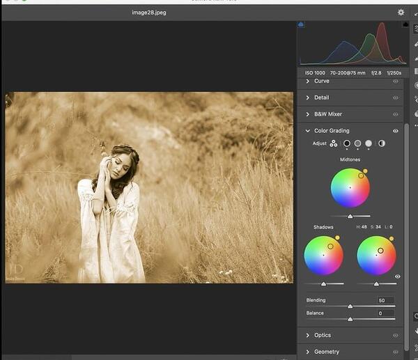418x360 pixels.
Task: Click the ISO 1000 metadata text
Action: pyautogui.click(x=315, y=72)
